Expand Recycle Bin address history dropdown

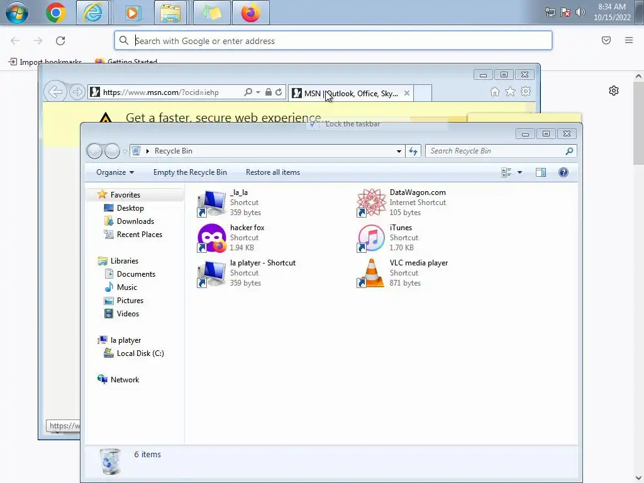[399, 151]
